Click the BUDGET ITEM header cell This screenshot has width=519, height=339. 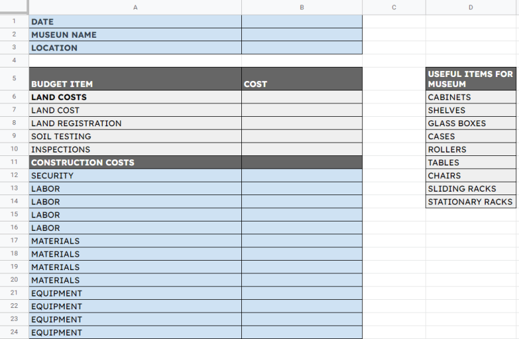point(135,79)
